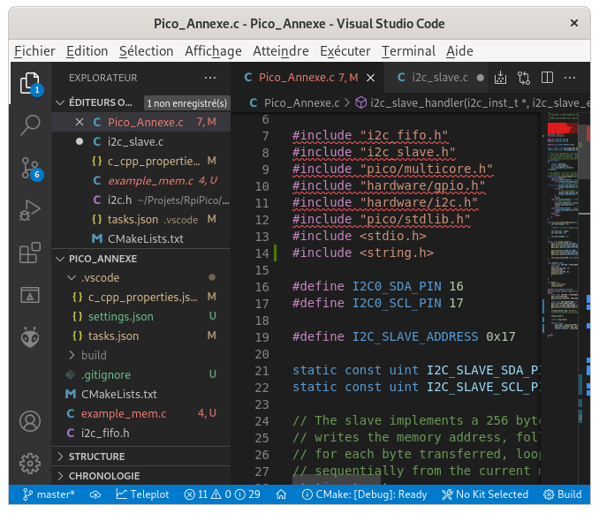Screen dimensions: 599x513
Task: Open the Extensions view icon
Action: tap(30, 253)
